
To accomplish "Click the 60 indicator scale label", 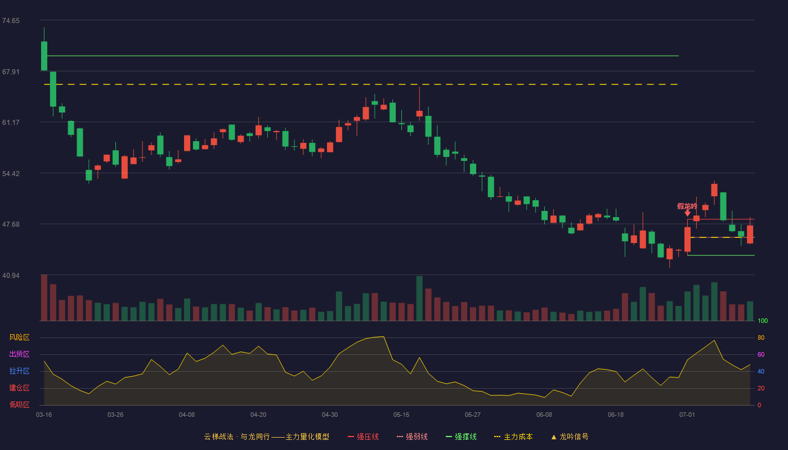I will point(761,354).
